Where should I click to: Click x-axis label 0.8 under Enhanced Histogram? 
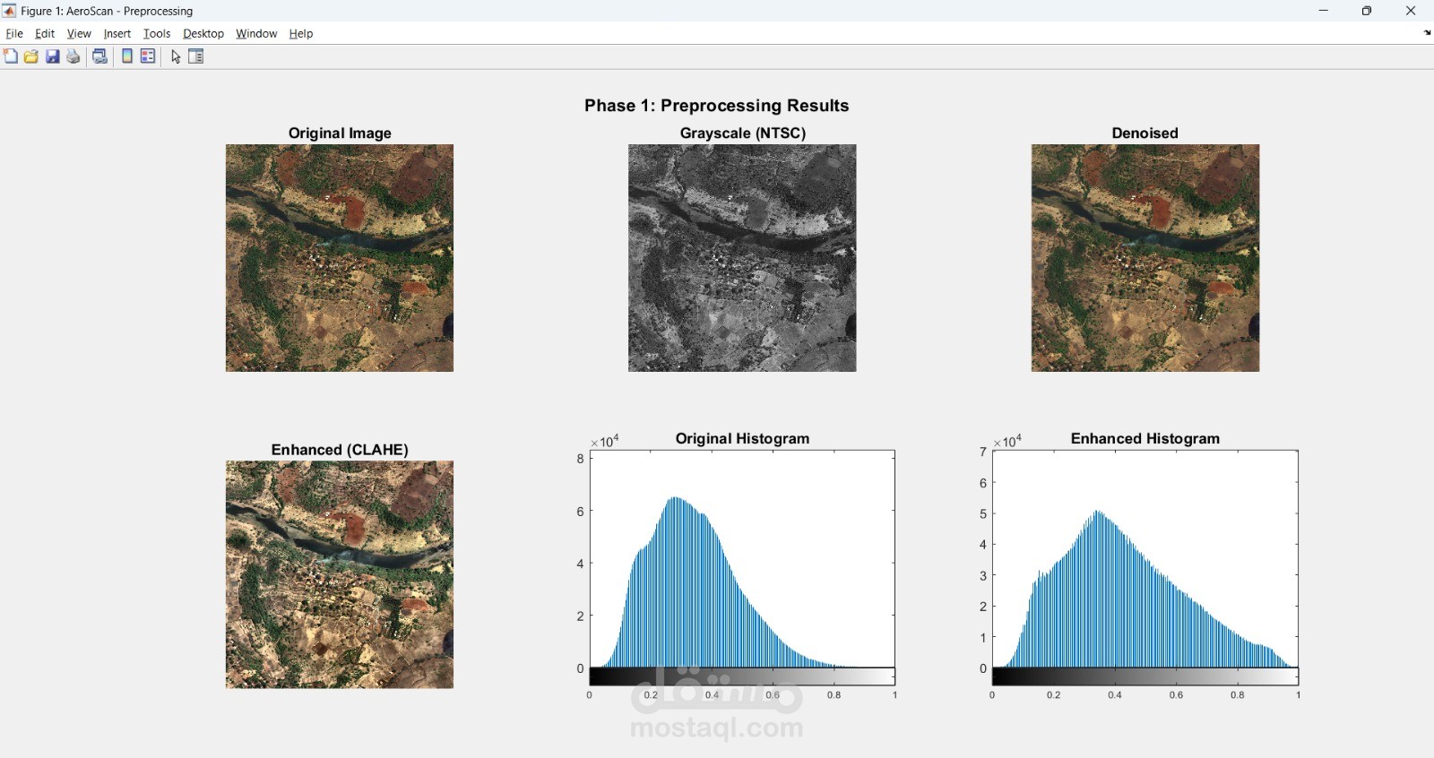(1237, 695)
